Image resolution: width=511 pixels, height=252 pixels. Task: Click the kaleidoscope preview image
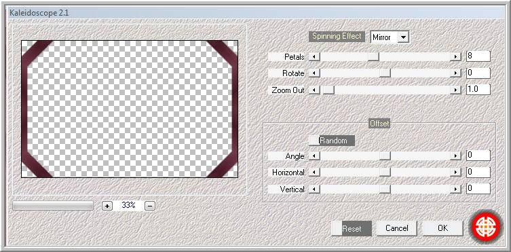pyautogui.click(x=130, y=109)
